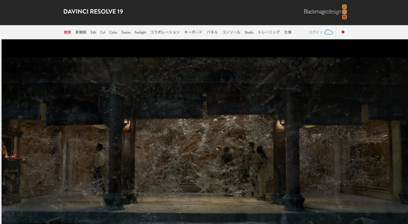The width and height of the screenshot is (408, 224).
Task: Click the Blackmagic Design logo
Action: (325, 12)
